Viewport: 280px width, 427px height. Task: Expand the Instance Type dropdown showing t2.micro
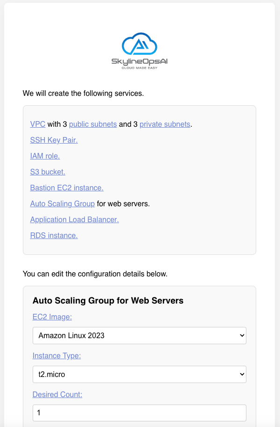(139, 374)
